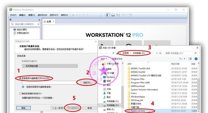The width and height of the screenshot is (208, 113).
Task: Click the library search input field
Action: click(25, 24)
